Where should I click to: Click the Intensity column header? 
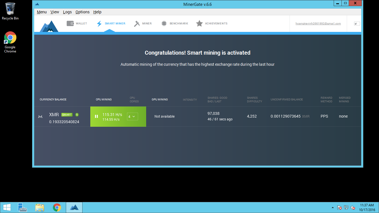pyautogui.click(x=190, y=100)
